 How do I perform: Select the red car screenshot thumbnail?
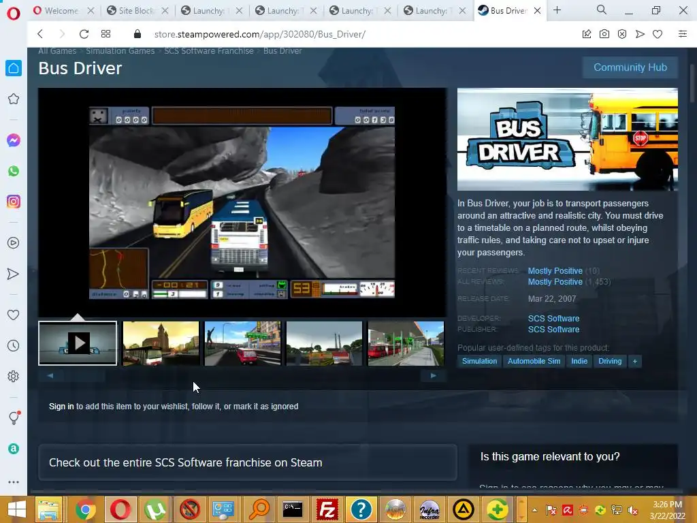pos(243,343)
